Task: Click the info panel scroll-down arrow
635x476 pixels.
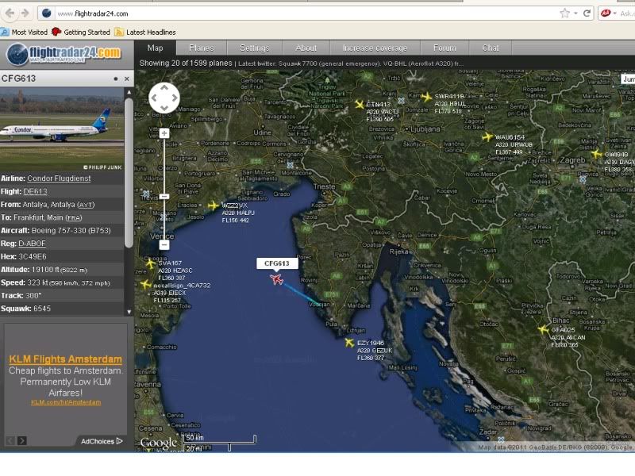Action: coord(129,312)
